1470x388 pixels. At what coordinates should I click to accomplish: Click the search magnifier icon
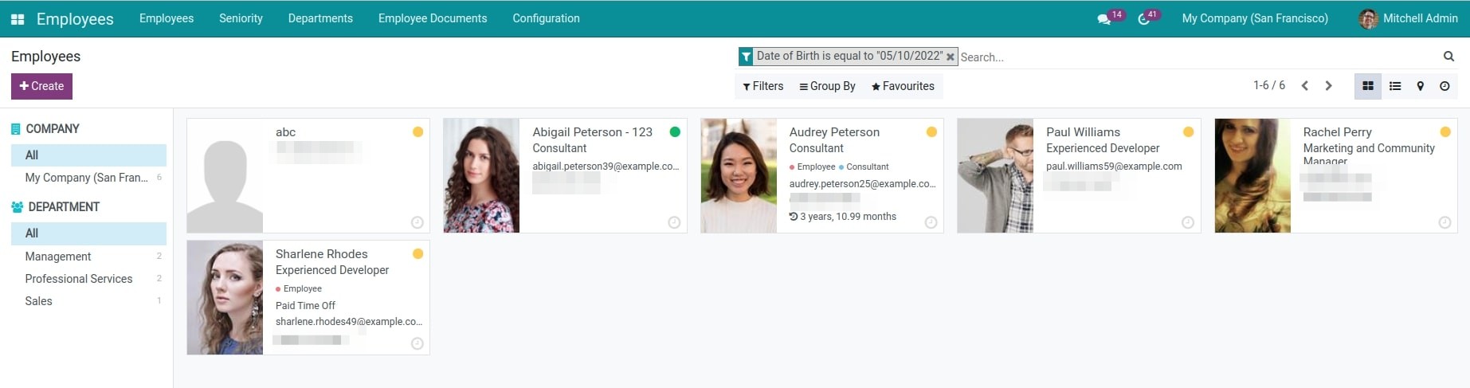[1448, 57]
